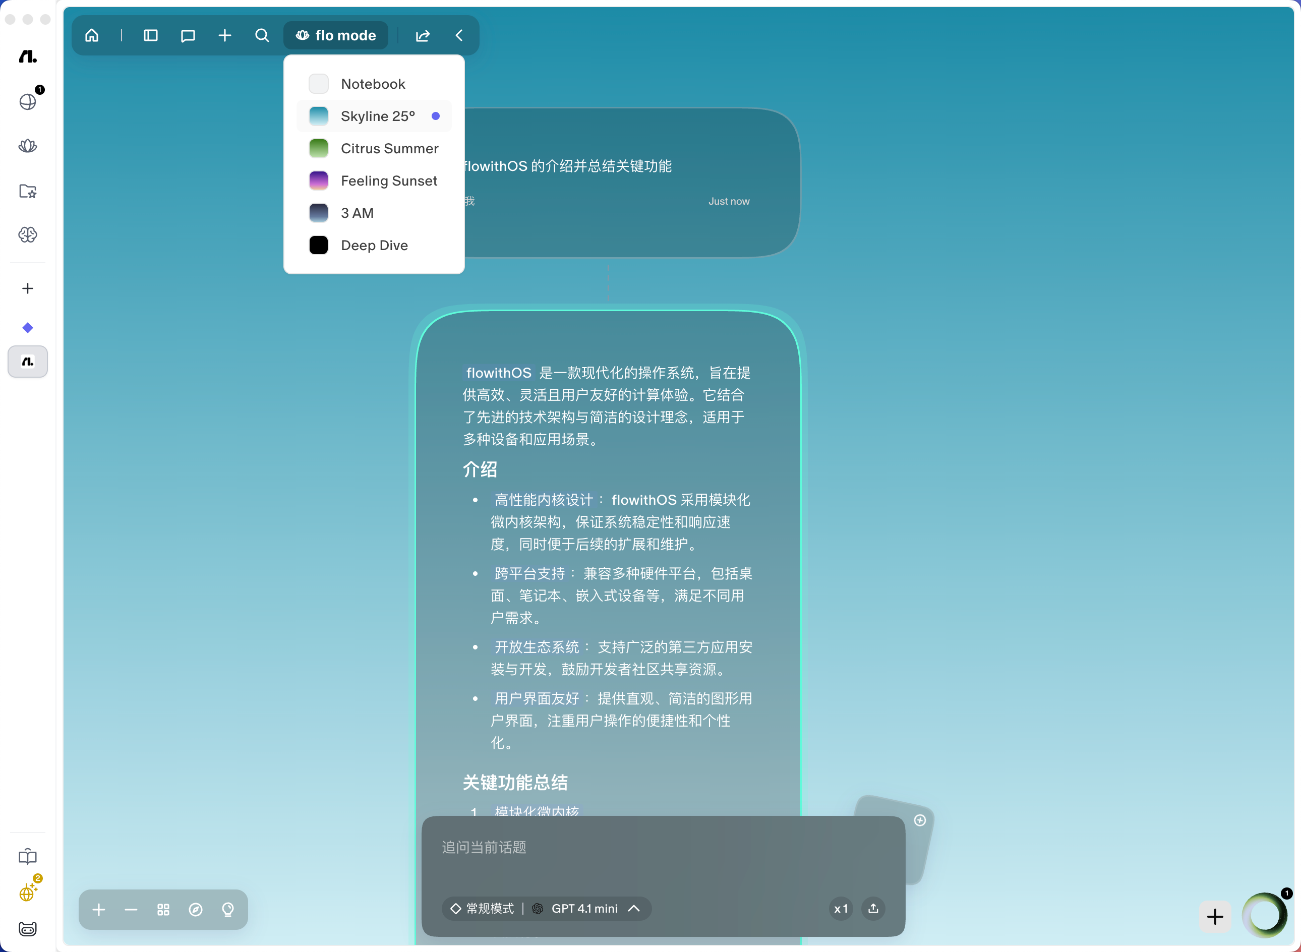1301x952 pixels.
Task: Open the lotus icon in left sidebar
Action: [x=28, y=146]
